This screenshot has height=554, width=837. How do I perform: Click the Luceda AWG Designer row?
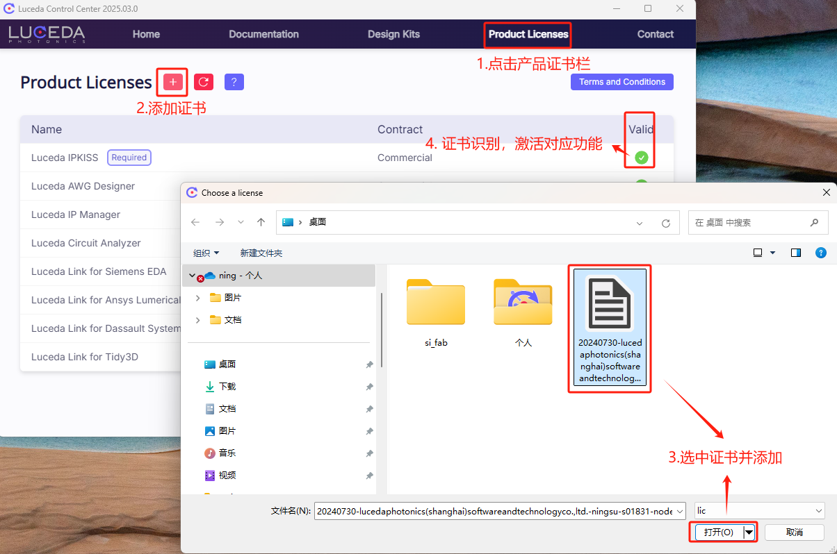point(99,186)
